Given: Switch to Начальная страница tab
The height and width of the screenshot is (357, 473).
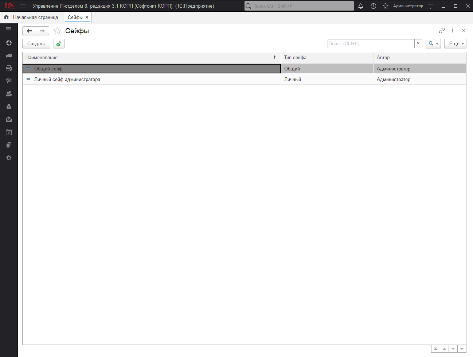Looking at the screenshot, I should point(31,18).
